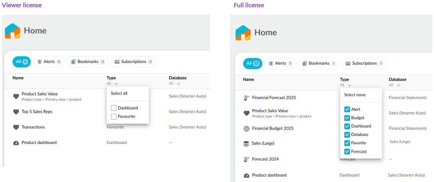Click the thermometer icon beside Financial Forecast 2025
Viewport: 434px width, 182px height.
(x=246, y=98)
